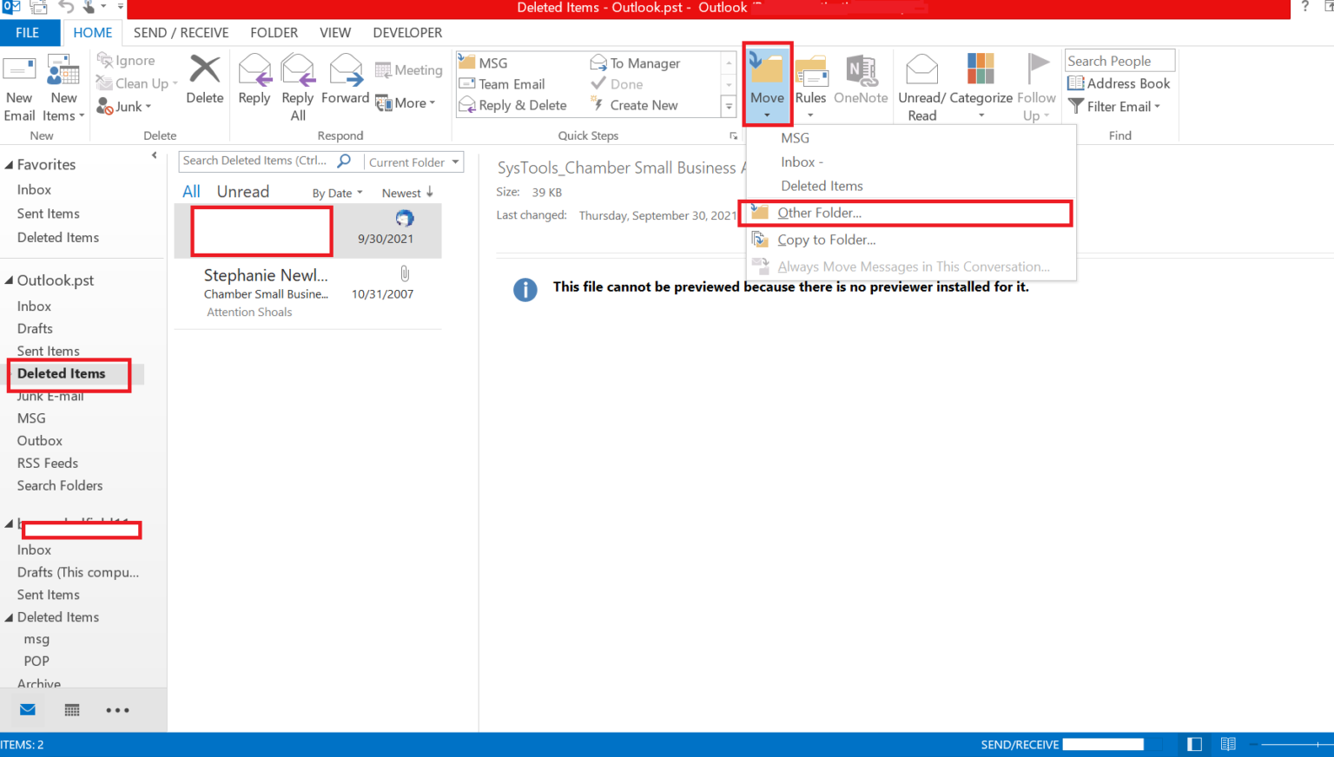Open the Address Book
Viewport: 1334px width, 757px height.
pos(1119,83)
